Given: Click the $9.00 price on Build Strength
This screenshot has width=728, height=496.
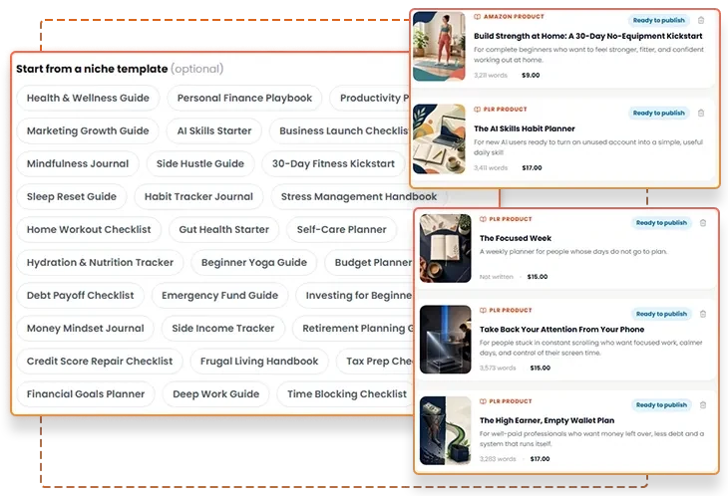Looking at the screenshot, I should tap(531, 75).
